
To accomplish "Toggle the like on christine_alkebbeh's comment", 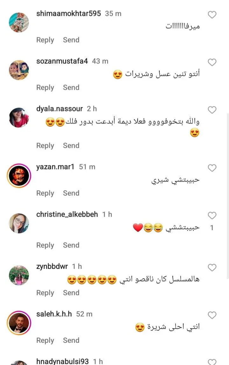I will (212, 215).
